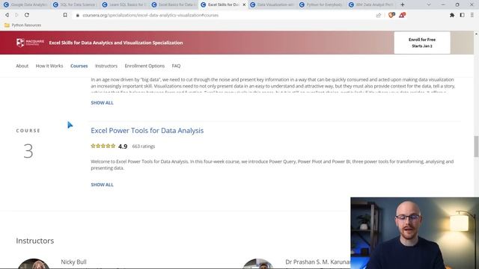Close the Excel Skills tab
The height and width of the screenshot is (269, 479).
[x=244, y=4]
